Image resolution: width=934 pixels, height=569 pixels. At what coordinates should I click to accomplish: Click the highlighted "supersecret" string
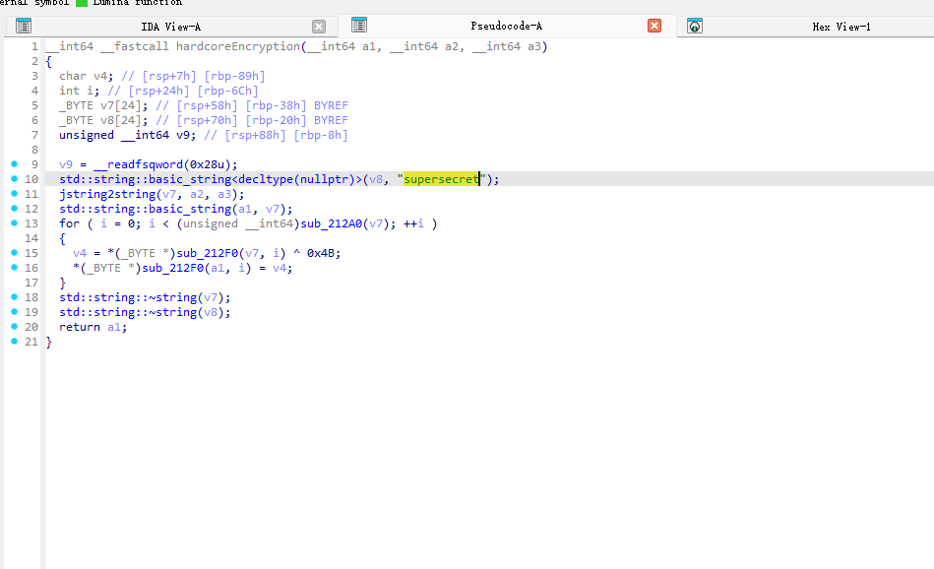click(441, 179)
